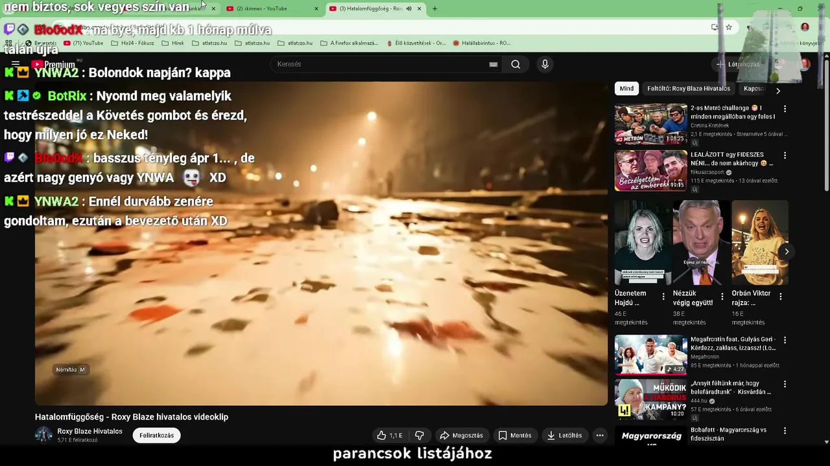
Task: Click the 444.hu channel name
Action: [699, 401]
